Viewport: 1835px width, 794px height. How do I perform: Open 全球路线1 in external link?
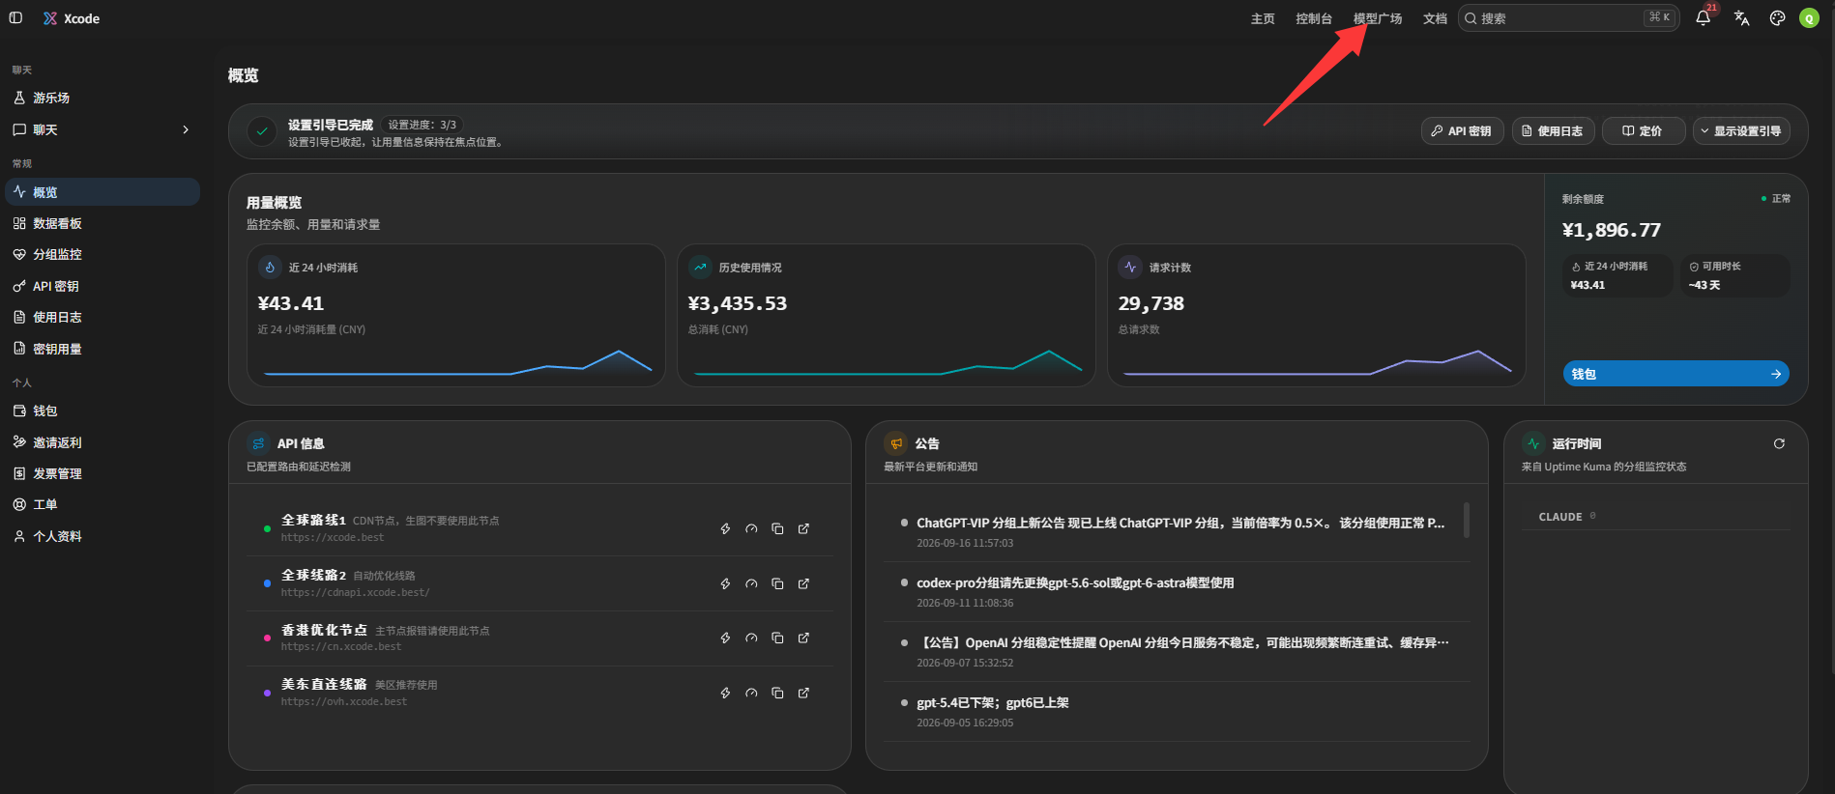[803, 528]
